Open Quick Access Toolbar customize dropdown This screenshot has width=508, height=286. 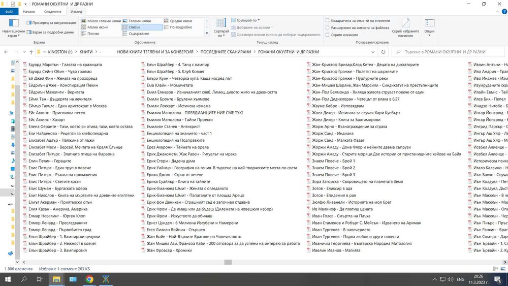[x=25, y=4]
